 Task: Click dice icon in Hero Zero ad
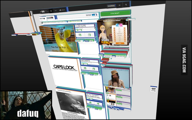113,44
